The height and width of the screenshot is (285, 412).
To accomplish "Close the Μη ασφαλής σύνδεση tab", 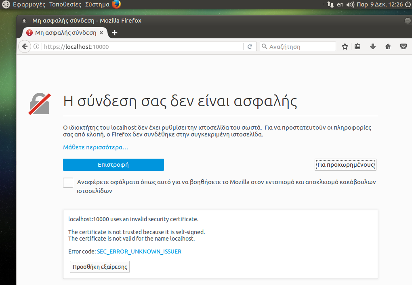I will 101,33.
